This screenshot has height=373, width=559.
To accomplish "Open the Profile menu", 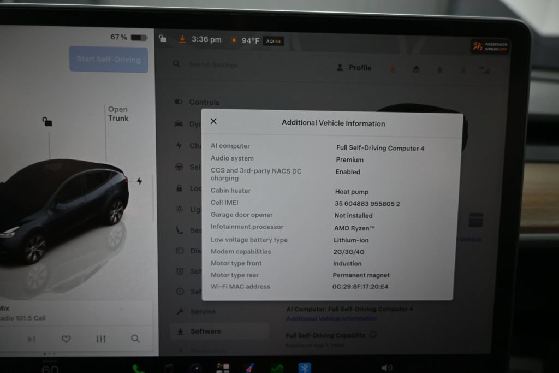I will tap(354, 68).
